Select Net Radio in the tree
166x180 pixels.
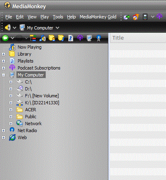click(x=27, y=130)
